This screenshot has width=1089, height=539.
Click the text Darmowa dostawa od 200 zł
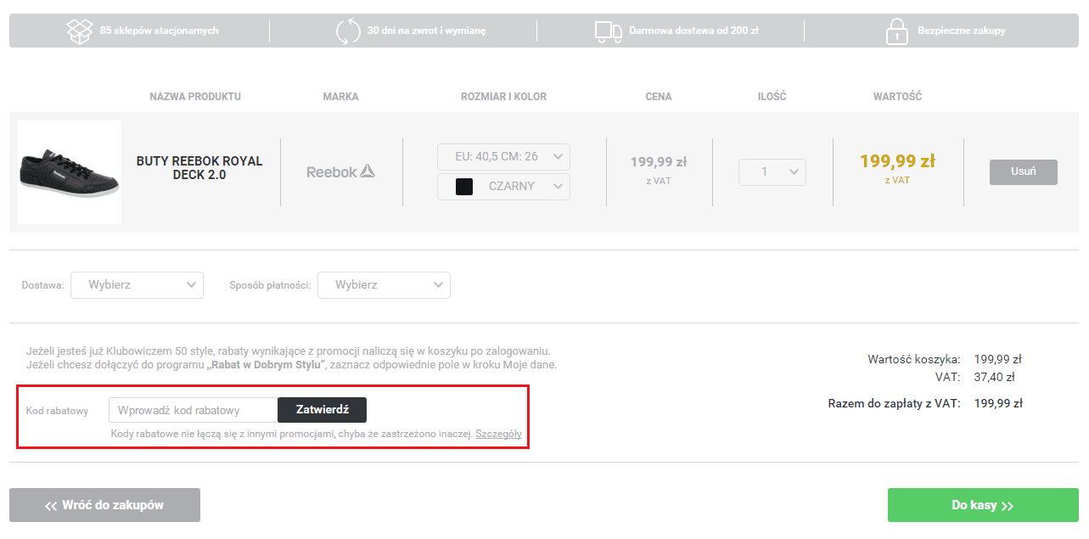(693, 31)
